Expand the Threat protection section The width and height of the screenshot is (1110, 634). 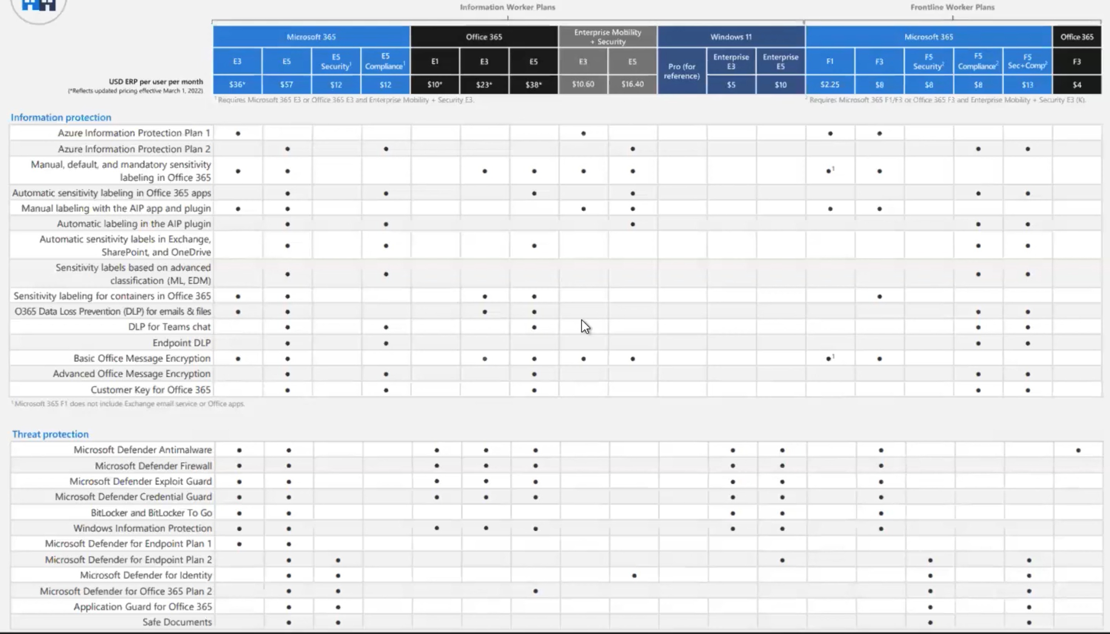[x=50, y=434]
